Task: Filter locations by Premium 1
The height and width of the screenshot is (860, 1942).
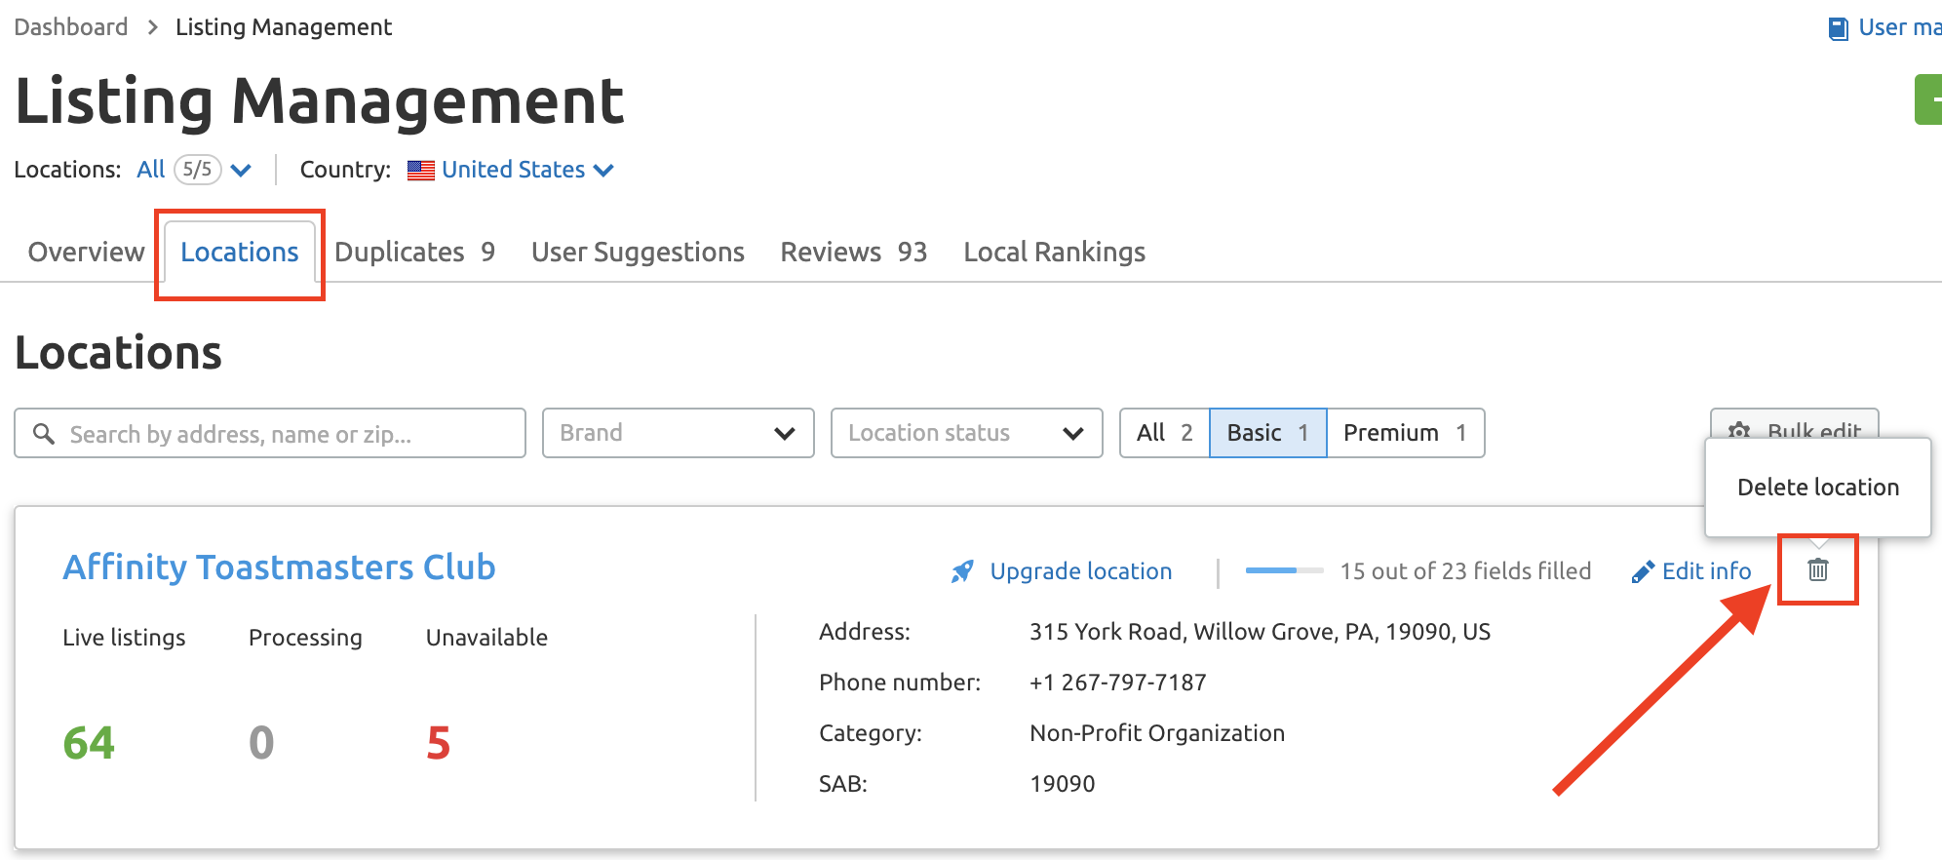Action: (x=1406, y=433)
